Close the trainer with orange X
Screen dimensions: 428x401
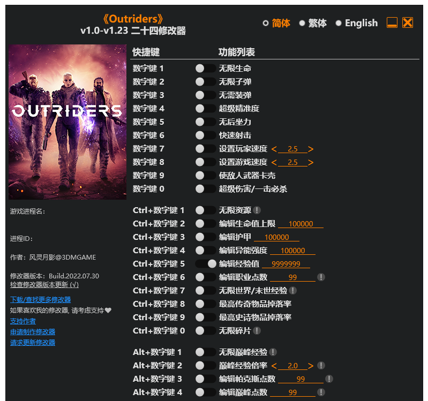coord(408,22)
